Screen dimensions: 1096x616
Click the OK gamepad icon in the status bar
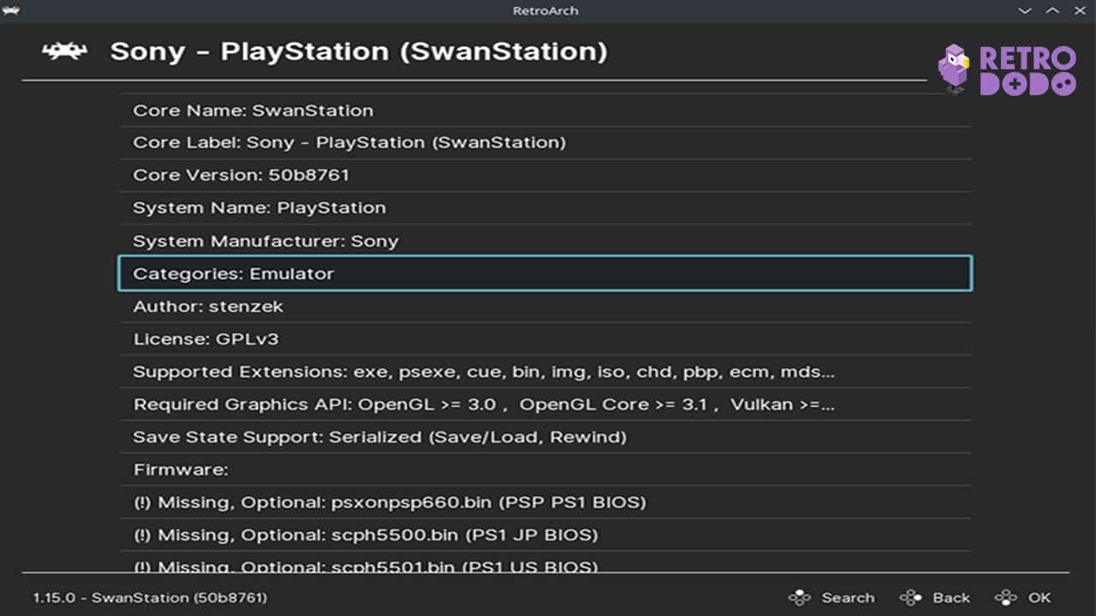(1005, 597)
